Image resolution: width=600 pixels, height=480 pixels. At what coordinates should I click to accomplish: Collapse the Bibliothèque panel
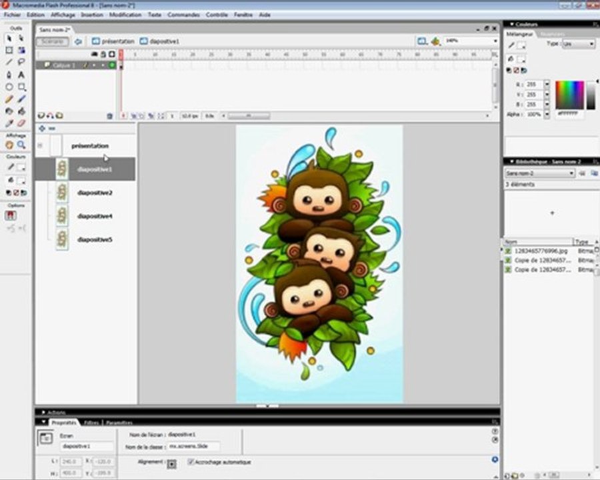pos(511,161)
